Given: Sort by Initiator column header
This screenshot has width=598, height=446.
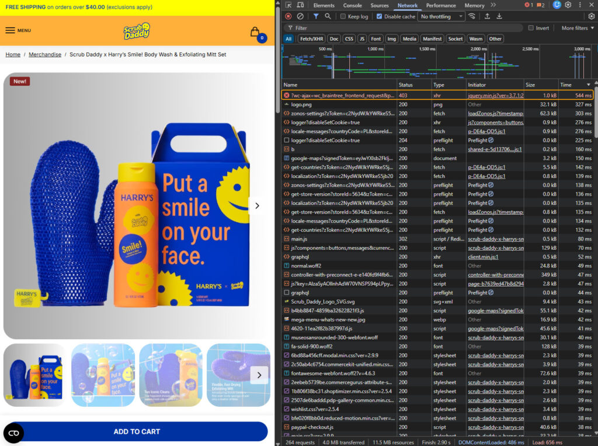Looking at the screenshot, I should pyautogui.click(x=495, y=85).
